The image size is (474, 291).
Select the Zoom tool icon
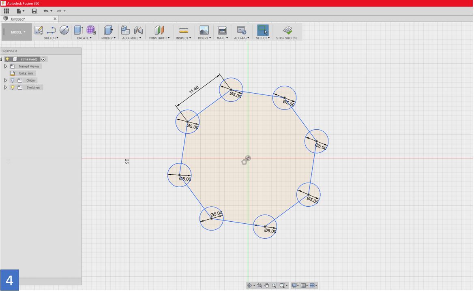[274, 285]
